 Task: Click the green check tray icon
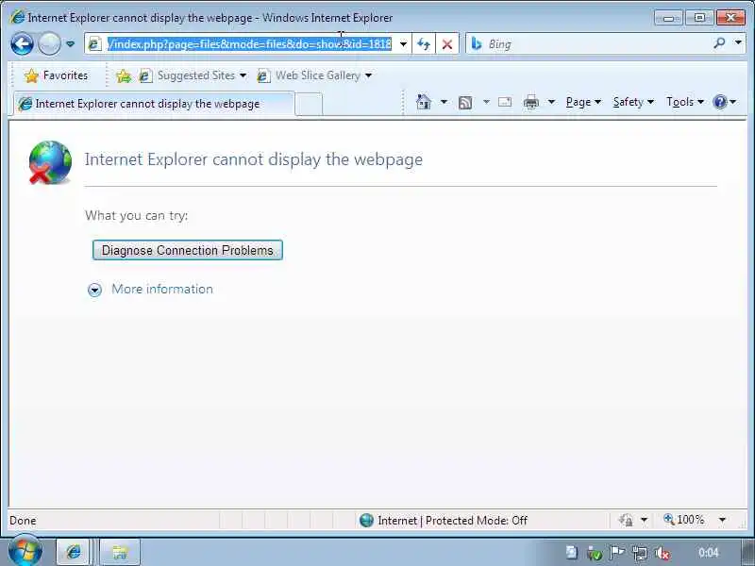[x=595, y=554]
